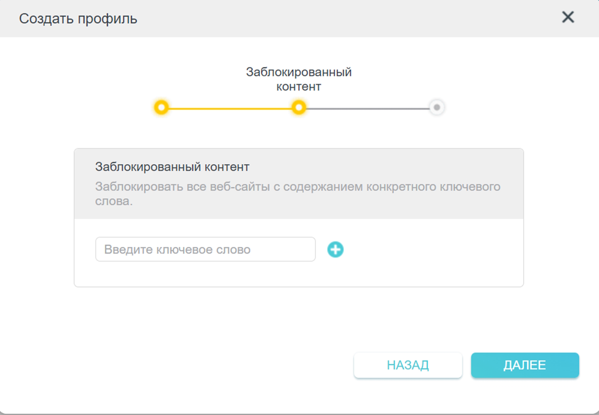Close the Создать профиль dialog
This screenshot has height=415, width=599.
pyautogui.click(x=567, y=17)
